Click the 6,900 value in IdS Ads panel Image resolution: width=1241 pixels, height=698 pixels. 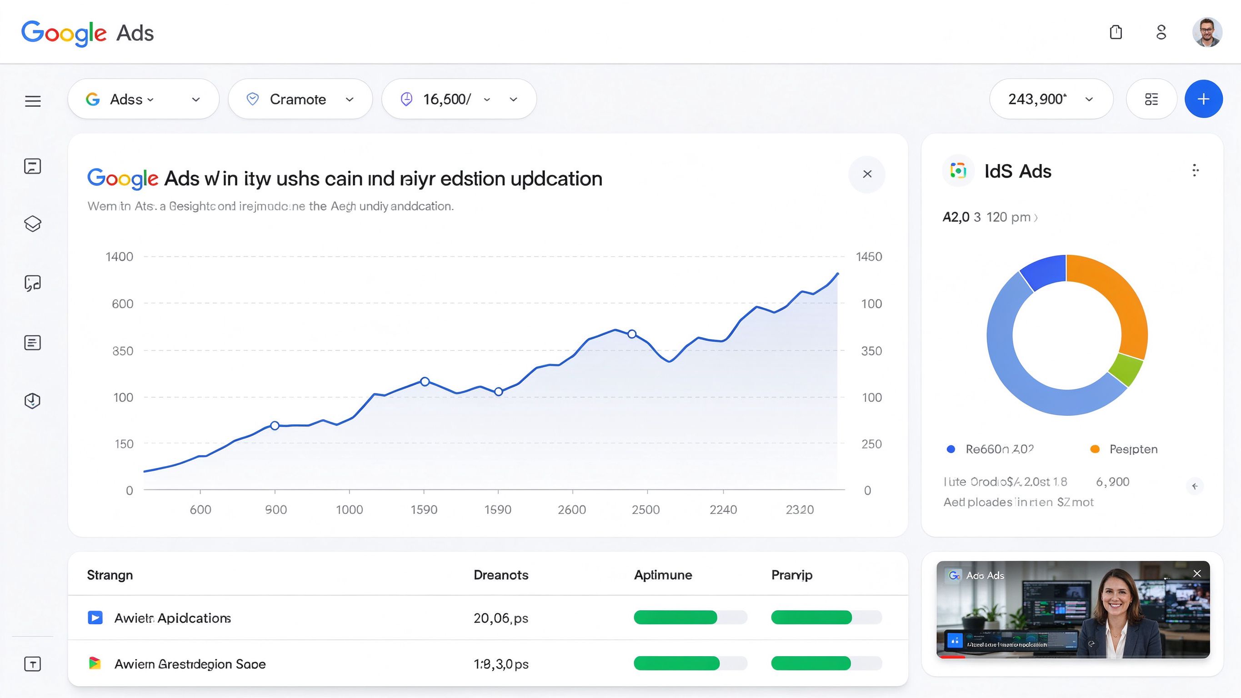[x=1112, y=482]
